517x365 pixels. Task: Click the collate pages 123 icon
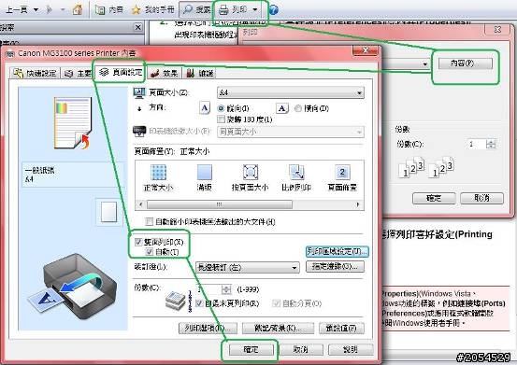pyautogui.click(x=426, y=168)
